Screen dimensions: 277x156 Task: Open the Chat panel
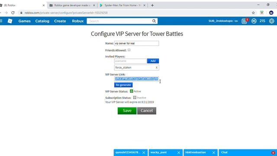tap(248, 153)
